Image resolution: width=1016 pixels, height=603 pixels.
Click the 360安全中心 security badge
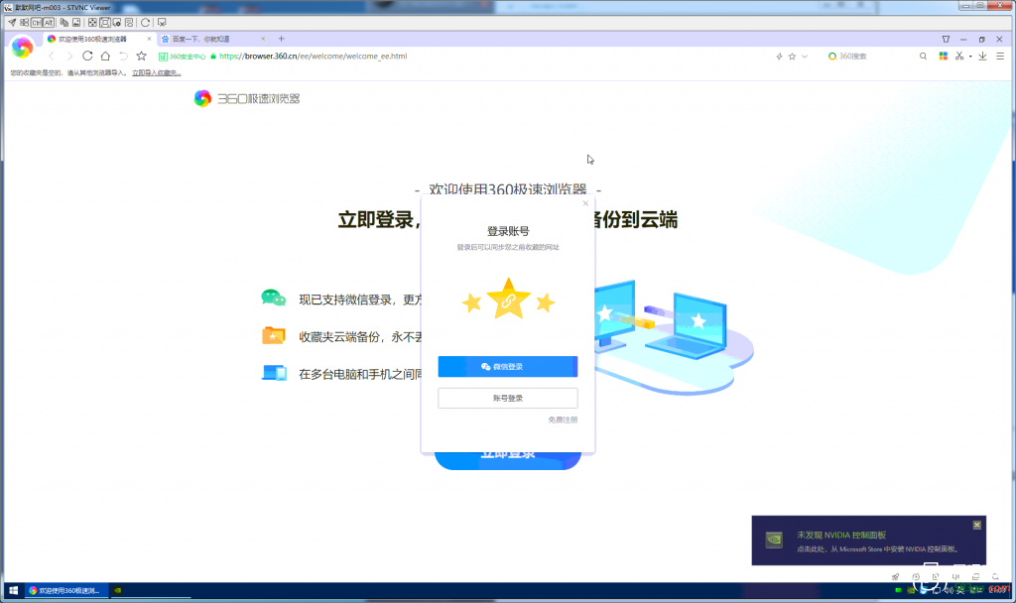pos(183,57)
